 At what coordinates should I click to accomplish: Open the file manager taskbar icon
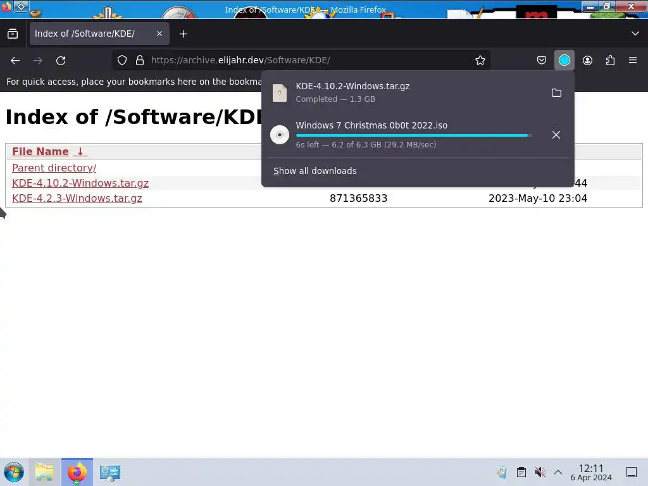click(x=44, y=472)
